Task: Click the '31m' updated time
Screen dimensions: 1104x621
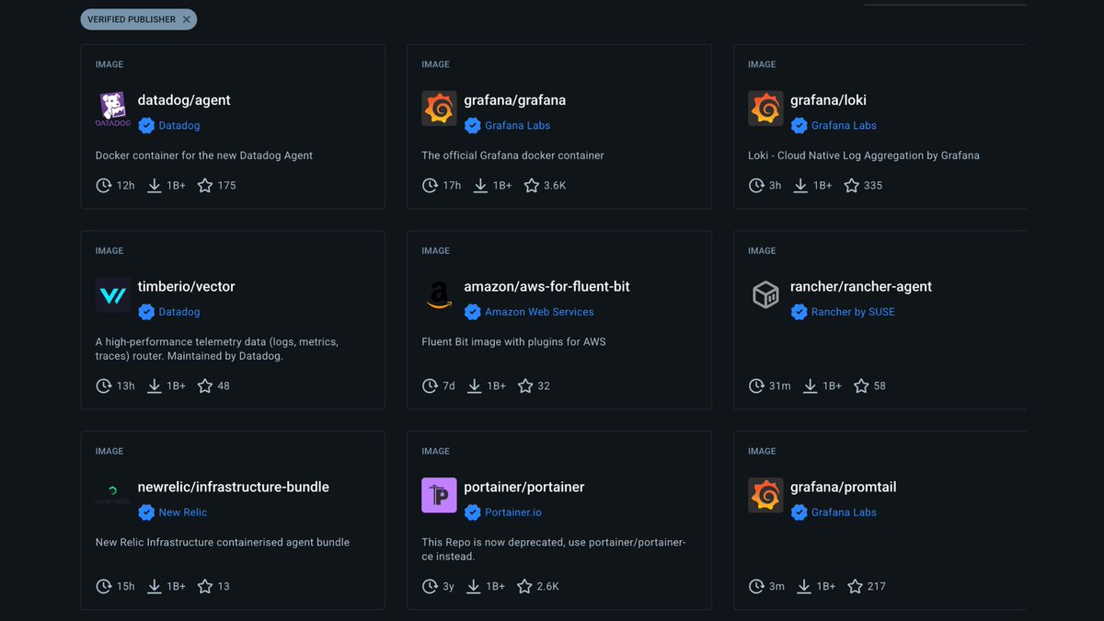Action: pos(780,385)
